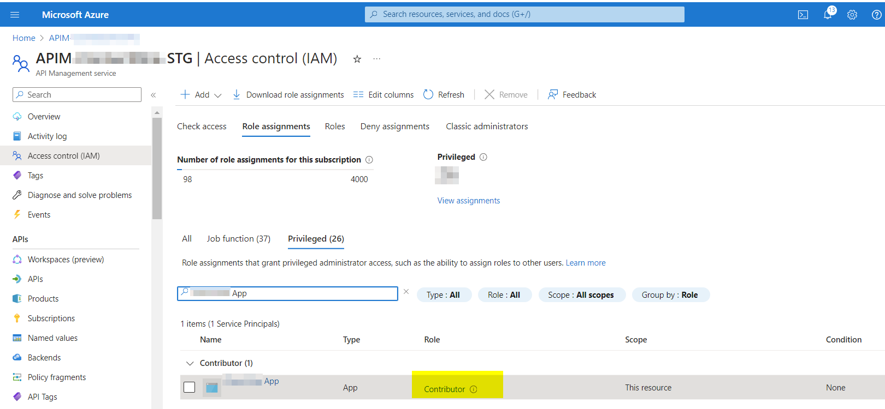Go to Home breadcrumb
This screenshot has height=409, width=885.
coord(24,38)
